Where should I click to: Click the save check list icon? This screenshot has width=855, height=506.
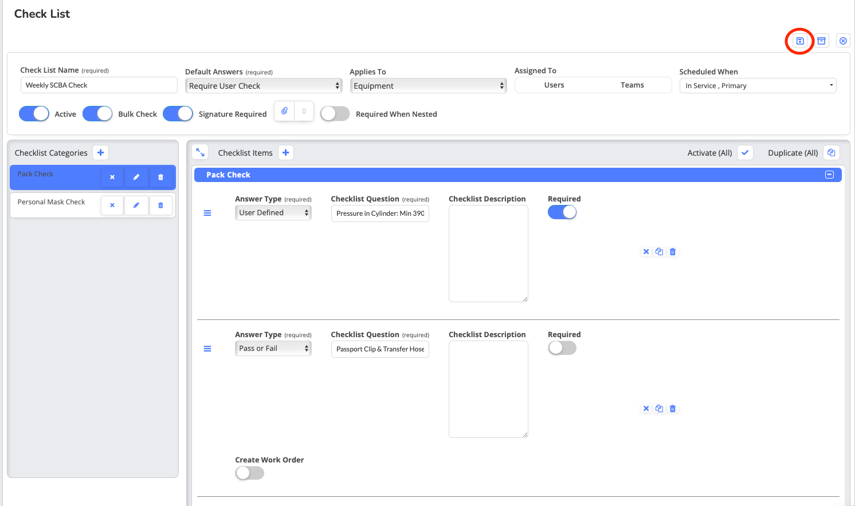click(x=799, y=41)
